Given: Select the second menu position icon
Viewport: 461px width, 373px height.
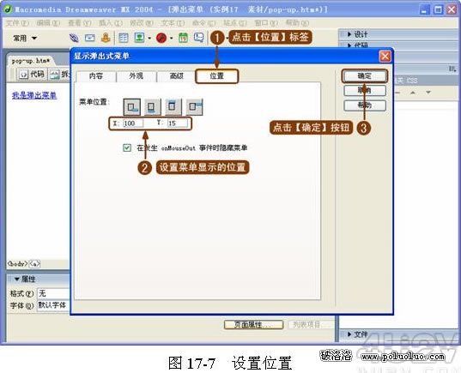Looking at the screenshot, I should click(x=153, y=106).
